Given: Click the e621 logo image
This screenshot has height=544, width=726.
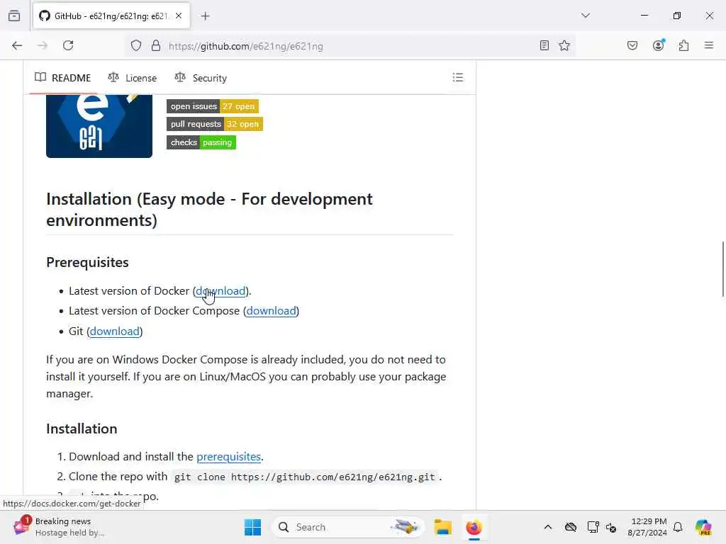Looking at the screenshot, I should click(x=99, y=126).
